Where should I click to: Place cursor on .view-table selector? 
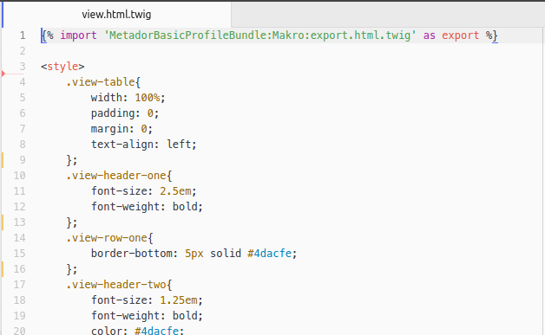coord(100,82)
